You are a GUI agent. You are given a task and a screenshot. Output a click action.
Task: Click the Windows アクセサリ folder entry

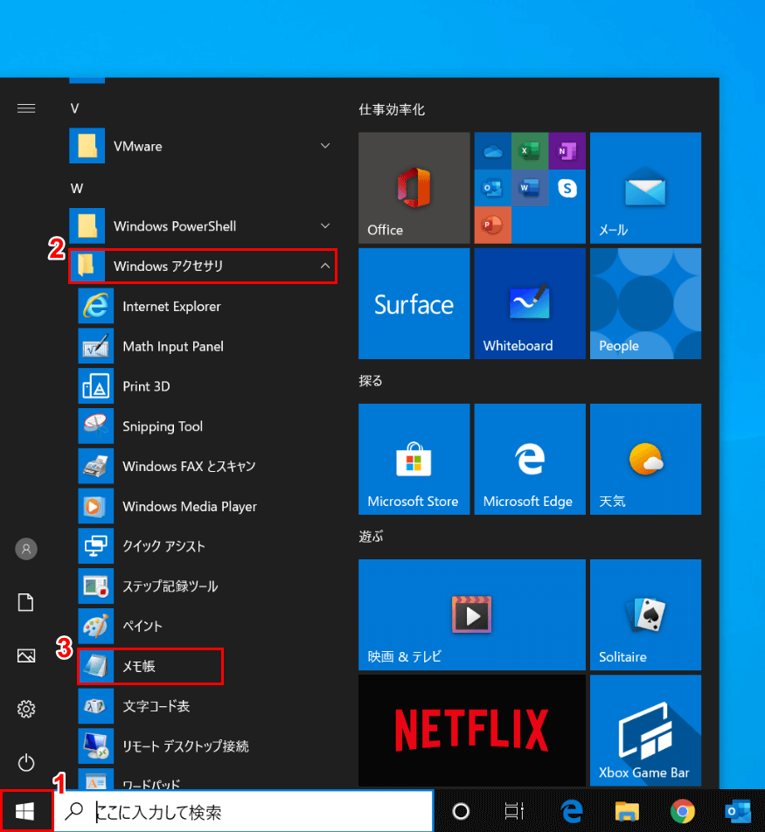click(x=203, y=266)
